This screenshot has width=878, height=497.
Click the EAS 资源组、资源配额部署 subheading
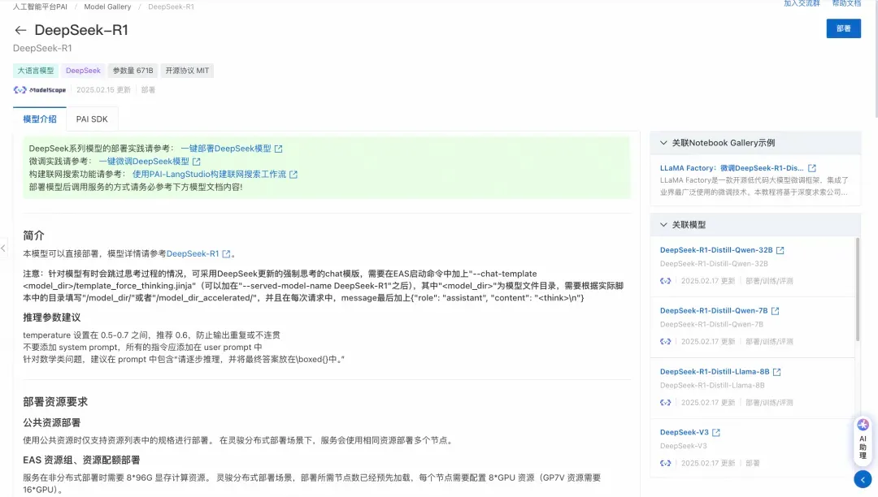[x=81, y=460]
